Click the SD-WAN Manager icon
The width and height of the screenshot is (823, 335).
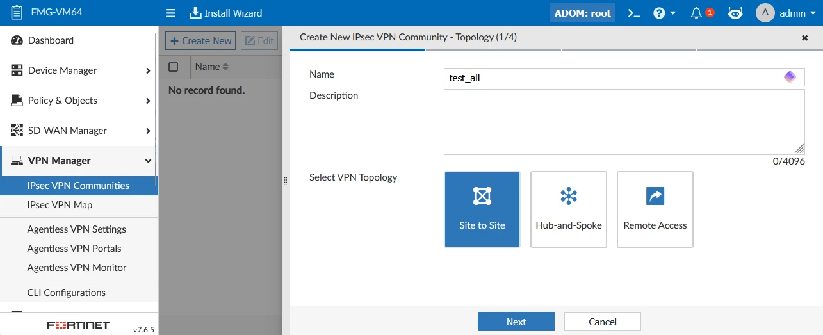[17, 131]
